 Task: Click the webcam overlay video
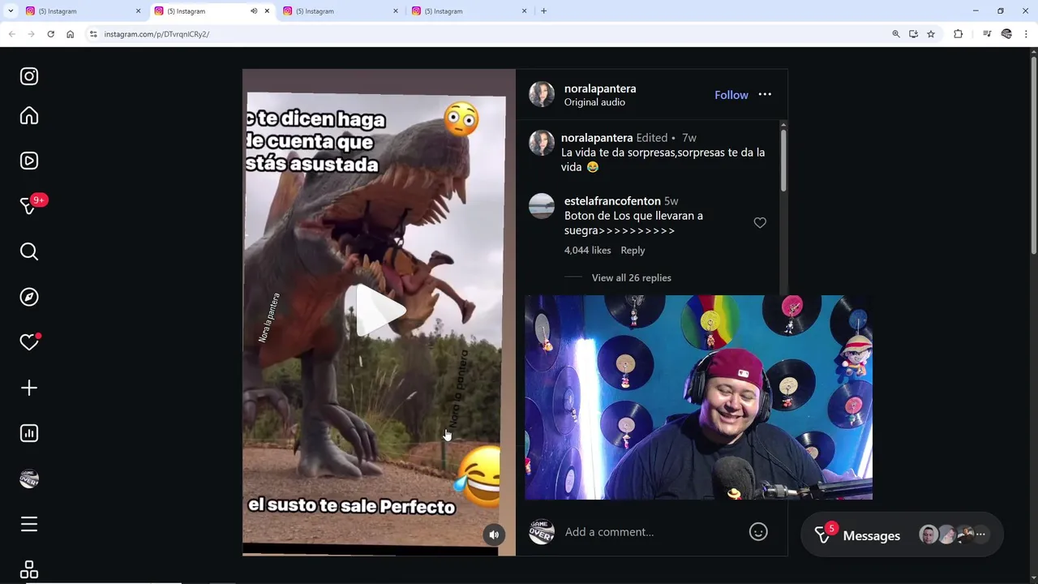point(698,397)
